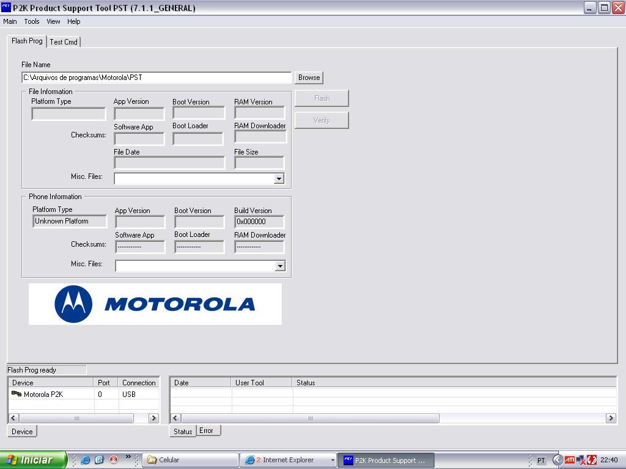Screen dimensions: 626x469
Task: Click the network disconnected tray icon
Action: click(581, 460)
